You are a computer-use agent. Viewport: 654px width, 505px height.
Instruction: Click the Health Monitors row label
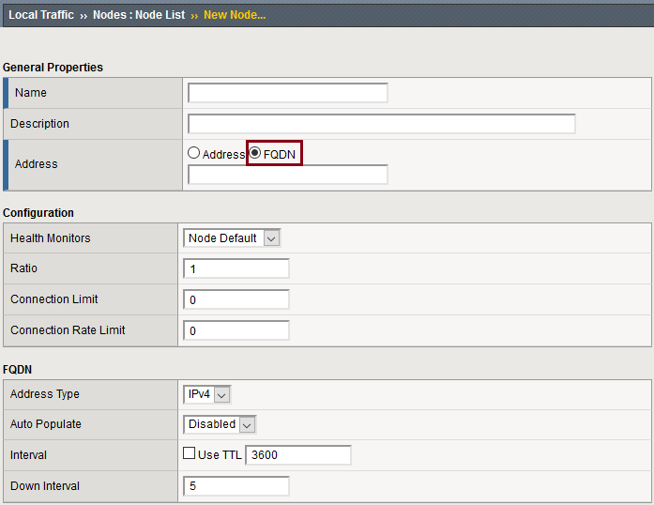(x=51, y=238)
